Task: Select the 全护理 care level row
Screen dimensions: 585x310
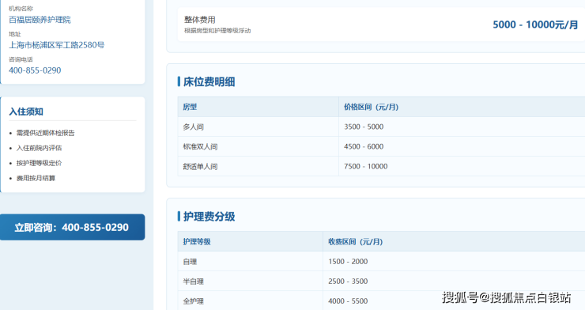Action: (x=381, y=301)
